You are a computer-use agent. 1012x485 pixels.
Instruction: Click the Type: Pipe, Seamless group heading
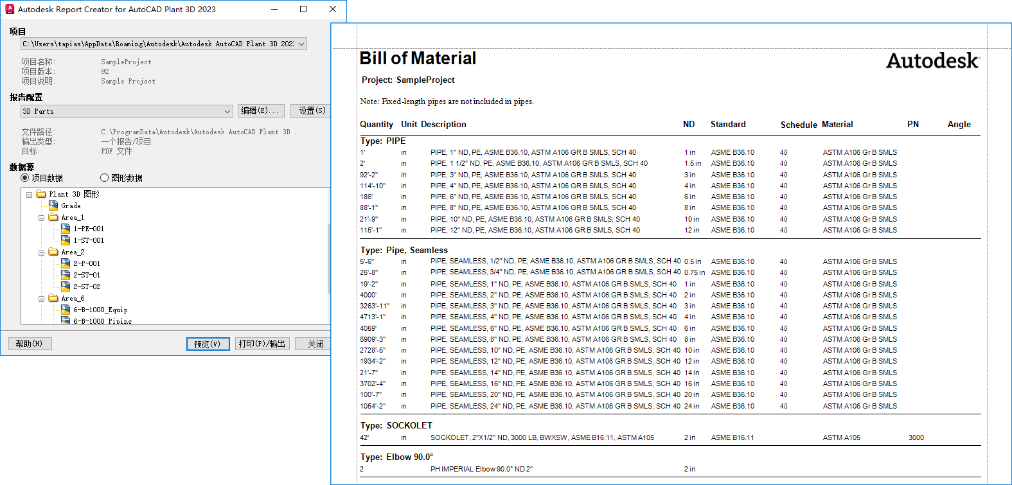click(404, 250)
